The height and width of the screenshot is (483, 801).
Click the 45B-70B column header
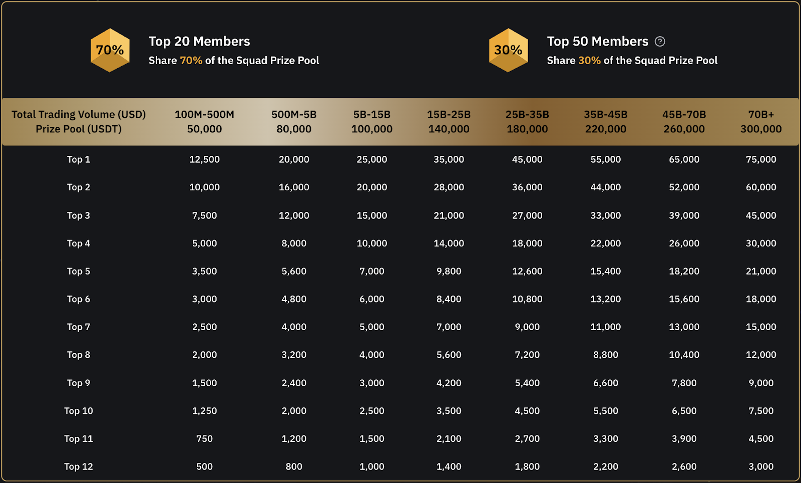684,114
